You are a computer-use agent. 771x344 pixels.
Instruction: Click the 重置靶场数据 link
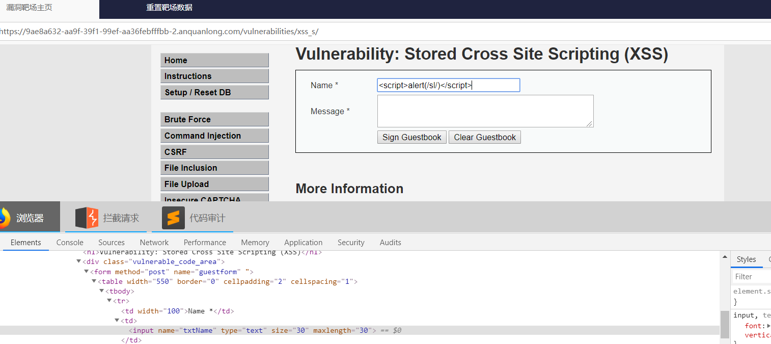170,8
